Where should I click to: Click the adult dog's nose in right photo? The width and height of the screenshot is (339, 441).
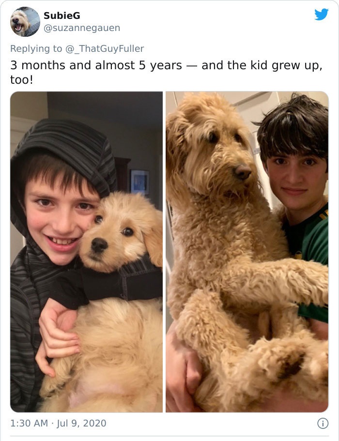coord(243,172)
